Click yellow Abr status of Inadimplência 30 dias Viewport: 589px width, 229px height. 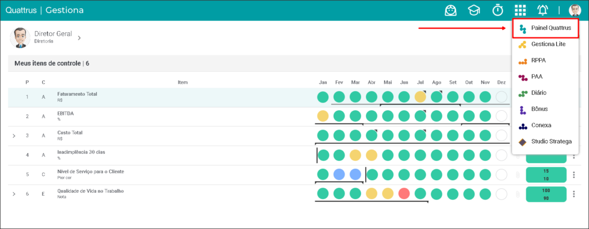[x=372, y=155]
